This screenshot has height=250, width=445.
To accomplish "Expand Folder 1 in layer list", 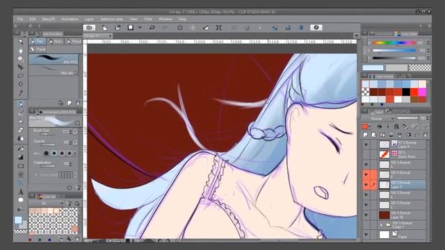I will 382,225.
